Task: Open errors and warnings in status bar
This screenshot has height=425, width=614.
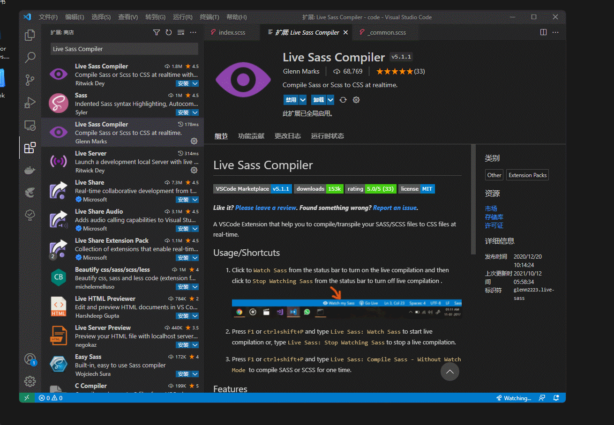Action: (x=51, y=398)
